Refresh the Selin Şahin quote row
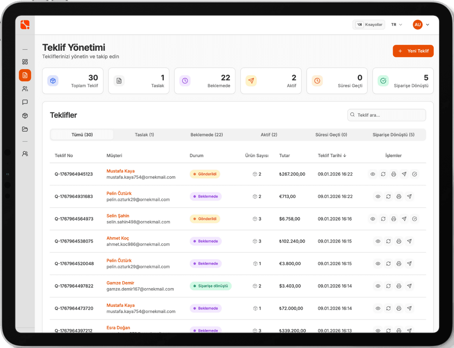 pos(383,219)
